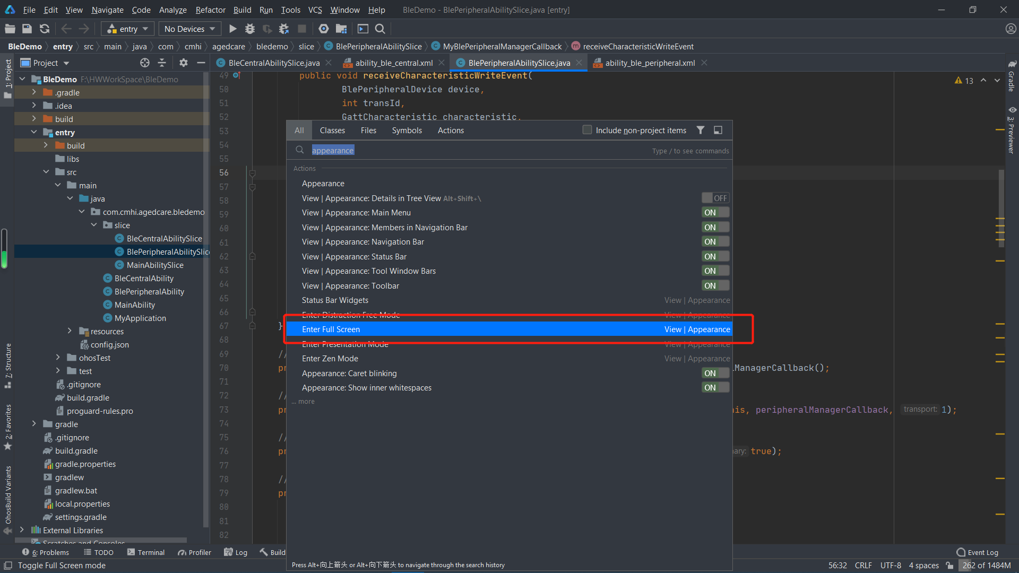
Task: Toggle Members in Navigation Bar switch
Action: click(715, 227)
